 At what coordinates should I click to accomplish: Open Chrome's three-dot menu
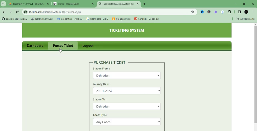(253, 12)
